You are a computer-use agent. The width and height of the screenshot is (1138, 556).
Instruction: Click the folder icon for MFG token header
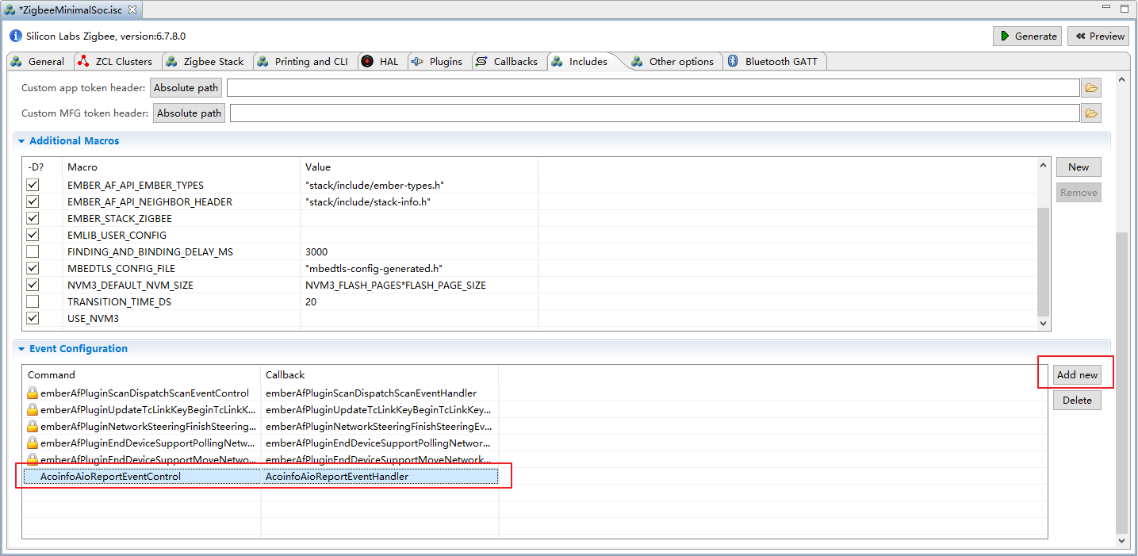coord(1091,113)
